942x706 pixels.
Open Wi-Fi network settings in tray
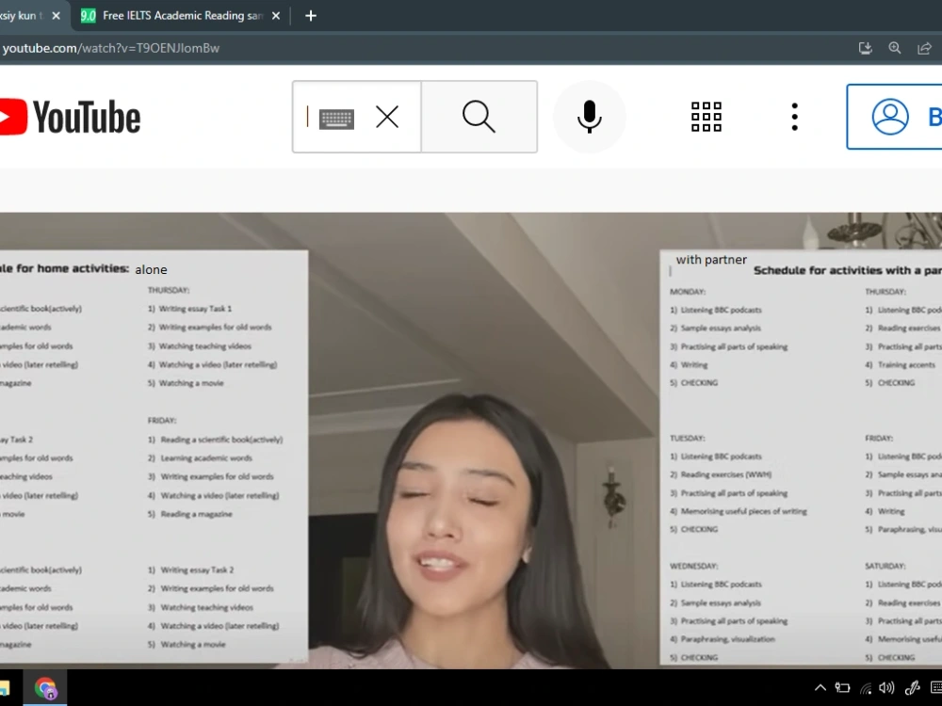[866, 688]
